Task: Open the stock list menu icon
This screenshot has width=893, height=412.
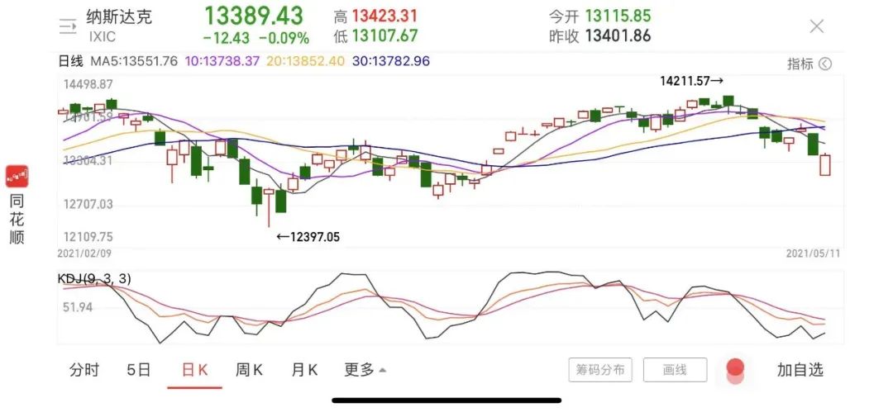Action: click(x=68, y=26)
